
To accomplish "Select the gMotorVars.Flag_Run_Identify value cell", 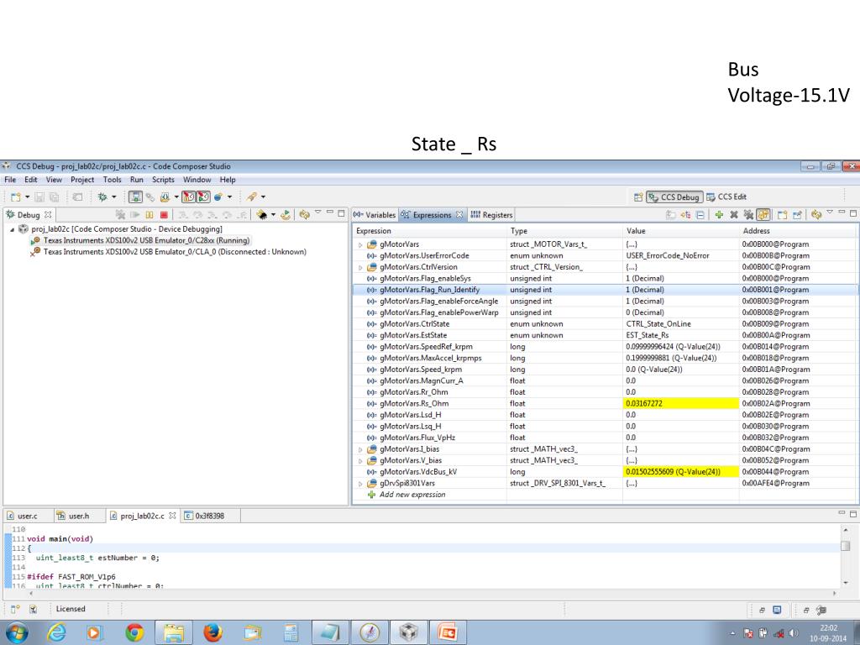I will point(680,290).
